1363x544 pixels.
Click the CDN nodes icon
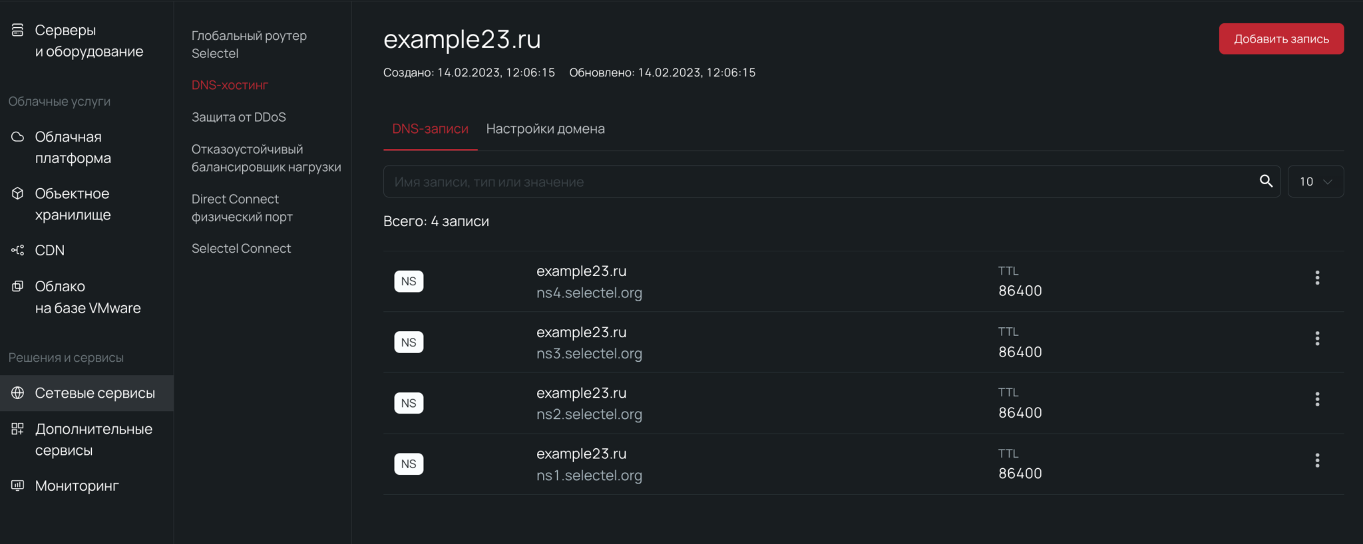point(18,250)
